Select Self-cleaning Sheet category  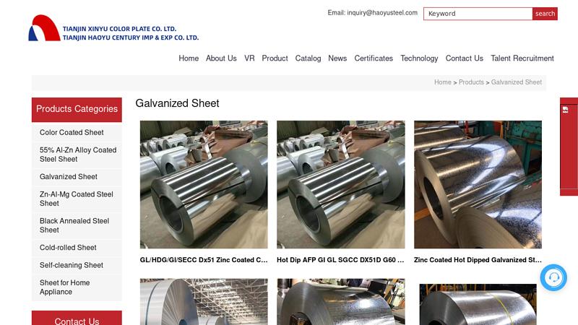coord(77,265)
